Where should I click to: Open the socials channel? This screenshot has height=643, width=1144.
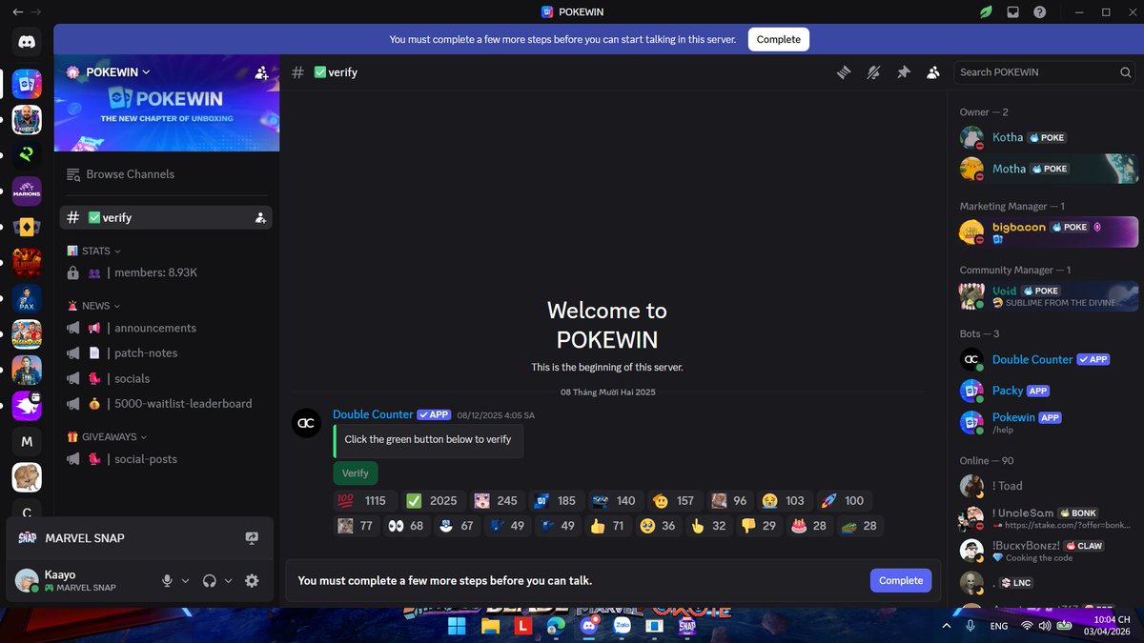[x=166, y=378]
